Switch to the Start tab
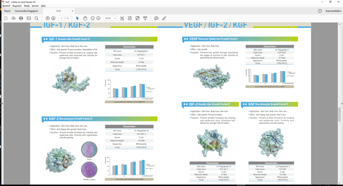The height and width of the screenshot is (186, 343). 7,11
